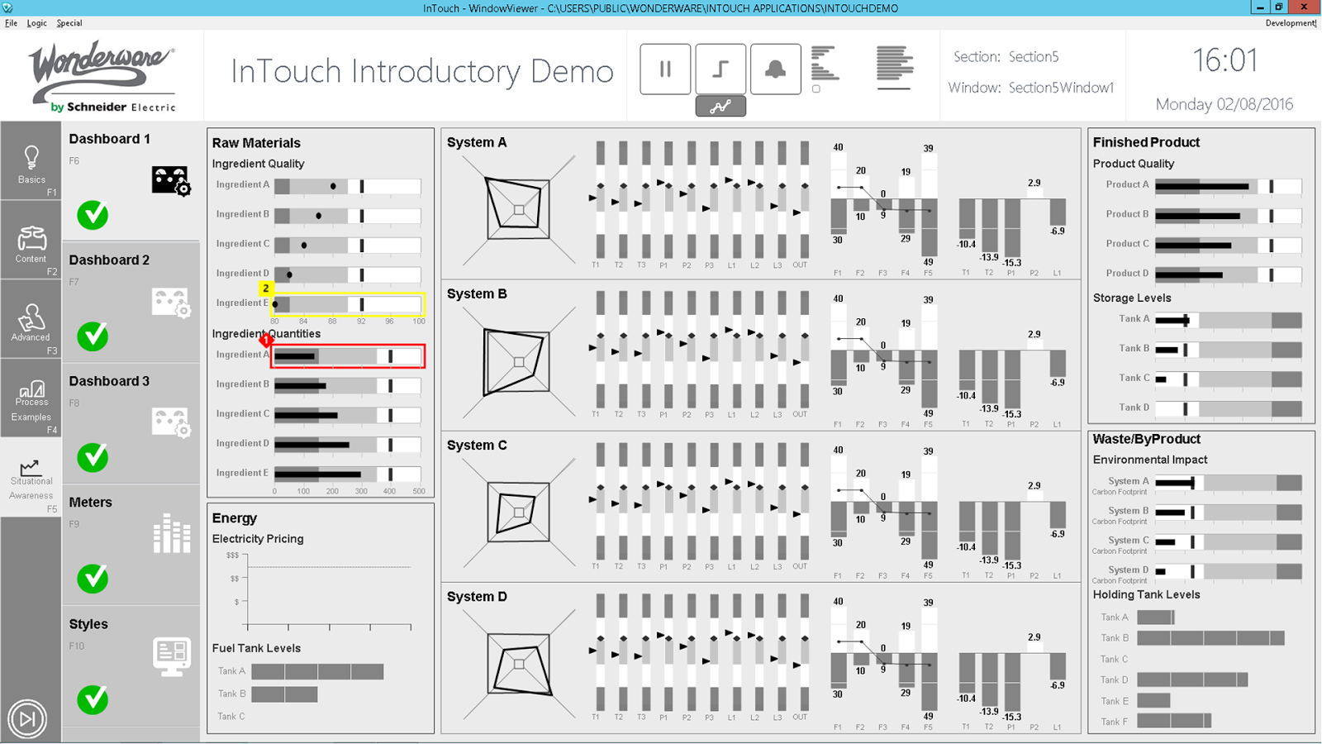
Task: Click the Meters equalizer icon
Action: [x=171, y=533]
